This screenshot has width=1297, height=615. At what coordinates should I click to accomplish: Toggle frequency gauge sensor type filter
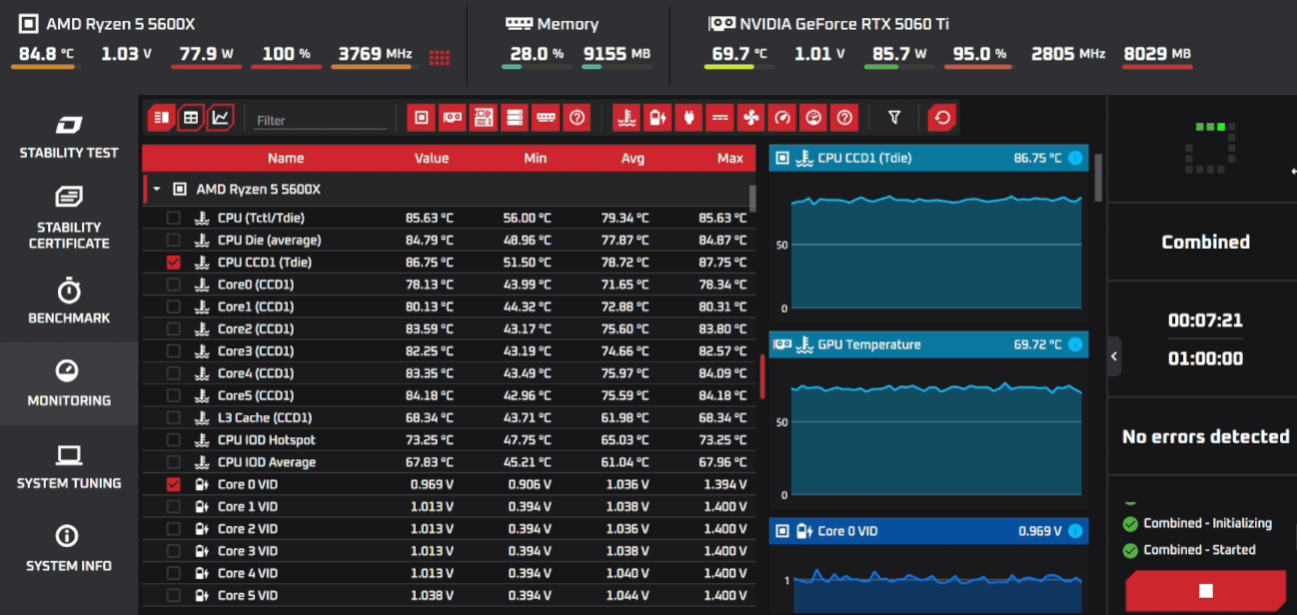click(x=782, y=118)
